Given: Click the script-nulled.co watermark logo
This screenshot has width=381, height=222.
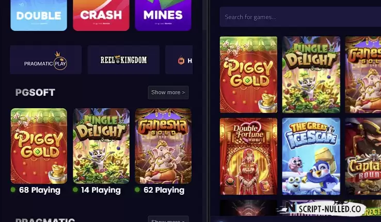Looking at the screenshot, I should (x=323, y=209).
